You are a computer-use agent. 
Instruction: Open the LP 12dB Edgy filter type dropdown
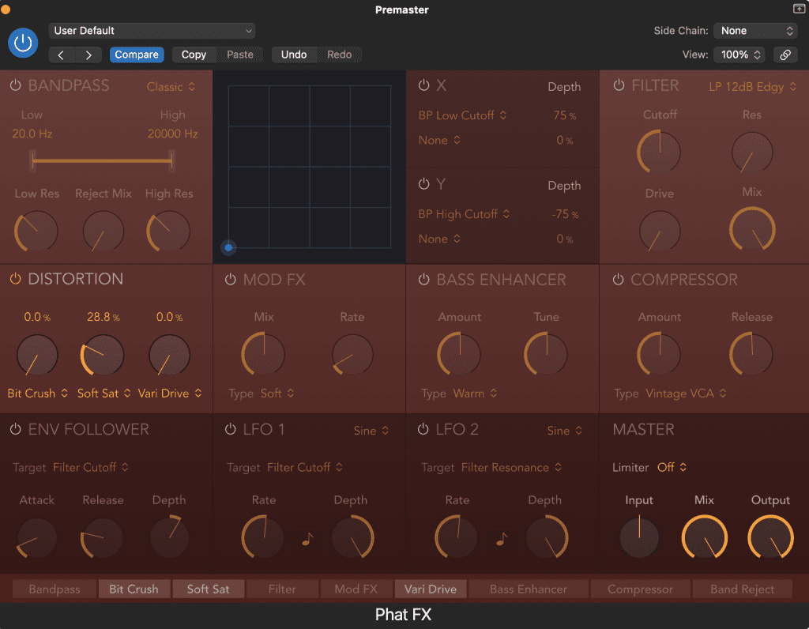point(752,86)
